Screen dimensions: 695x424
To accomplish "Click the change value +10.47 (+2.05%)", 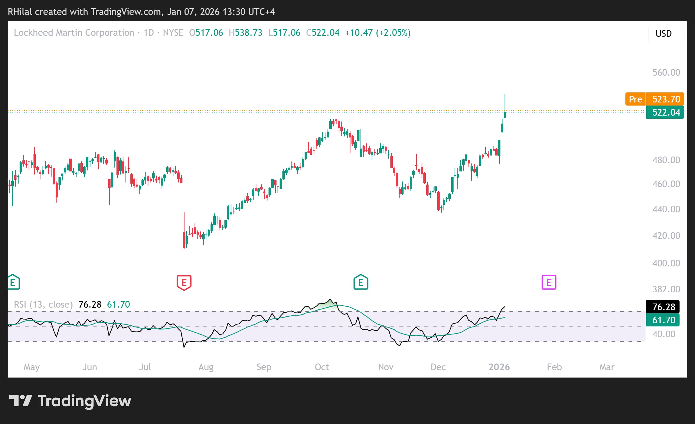I will click(x=378, y=33).
